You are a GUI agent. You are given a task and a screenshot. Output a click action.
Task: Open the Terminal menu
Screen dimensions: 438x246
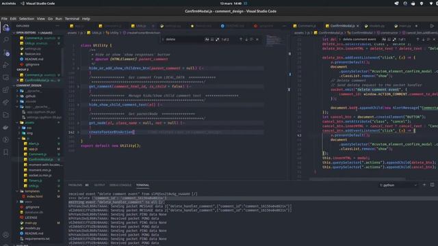point(72,18)
